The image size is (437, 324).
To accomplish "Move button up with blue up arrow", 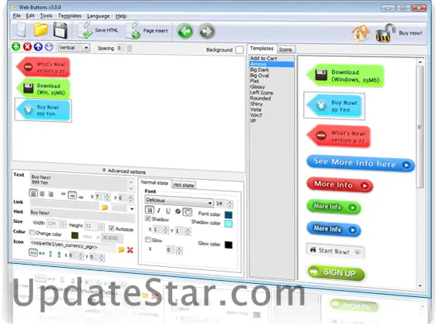I will pos(38,47).
